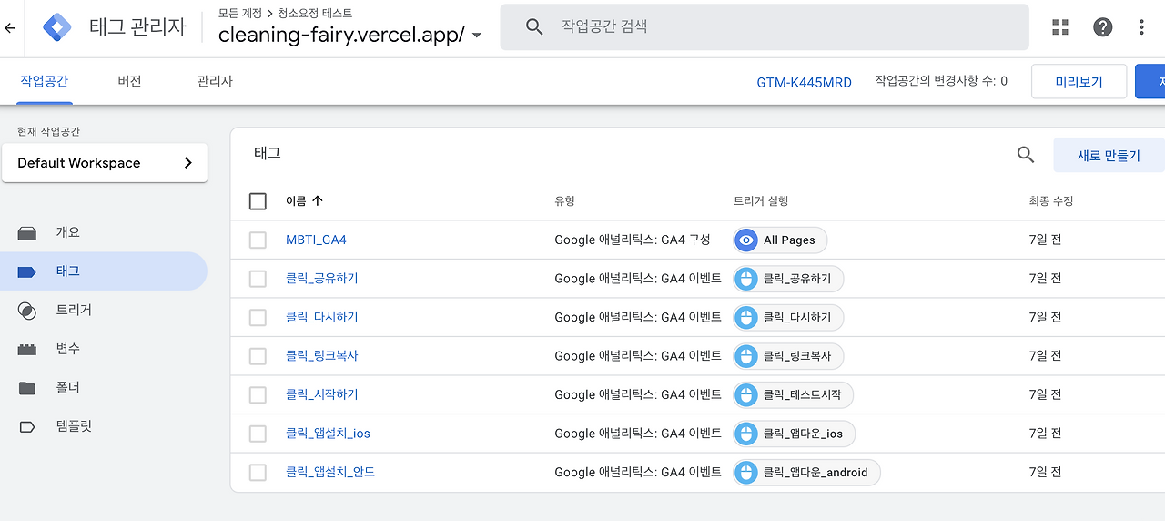Click the 모든 계정 breadcrumb link
The height and width of the screenshot is (521, 1165).
pyautogui.click(x=239, y=14)
